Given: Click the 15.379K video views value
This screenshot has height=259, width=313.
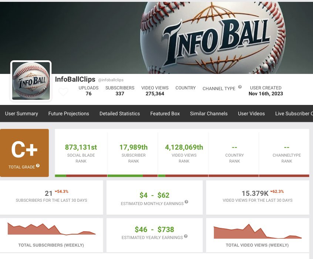Looking at the screenshot, I should coord(255,193).
